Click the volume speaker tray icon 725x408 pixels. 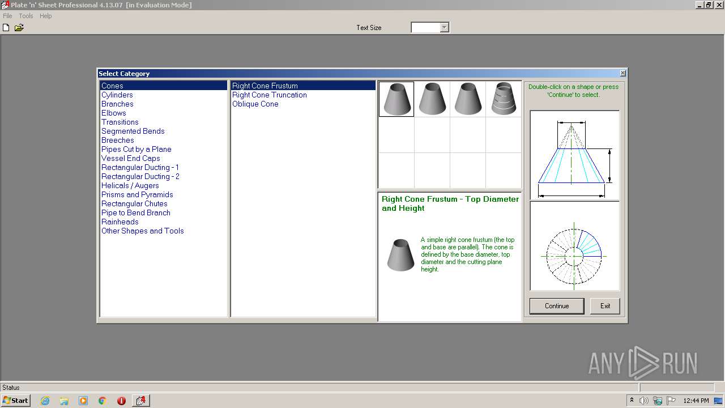[x=644, y=401]
